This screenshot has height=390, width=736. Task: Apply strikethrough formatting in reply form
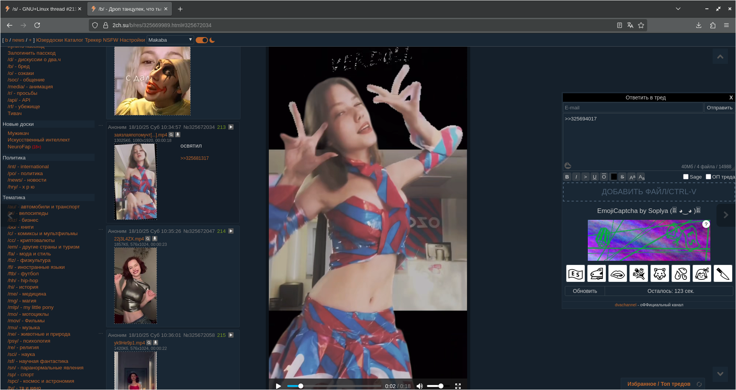(622, 177)
